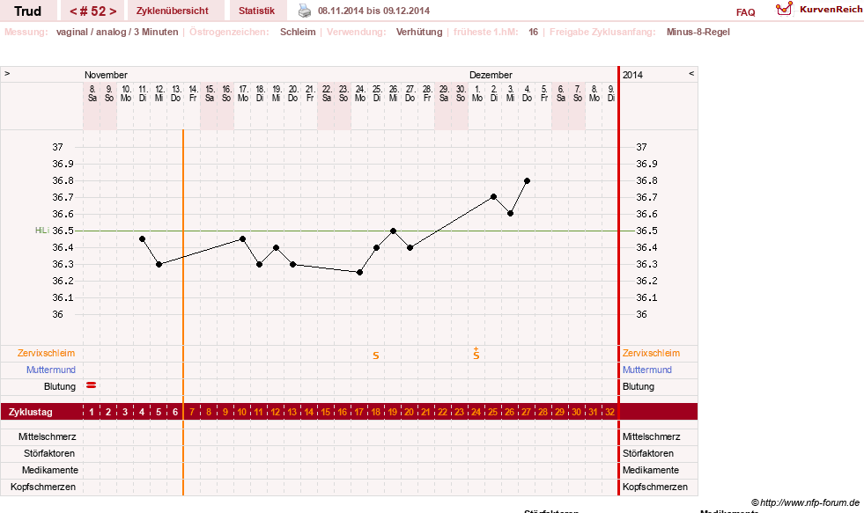This screenshot has height=513, width=864.
Task: Click the temperature point on day 19
Action: [393, 231]
